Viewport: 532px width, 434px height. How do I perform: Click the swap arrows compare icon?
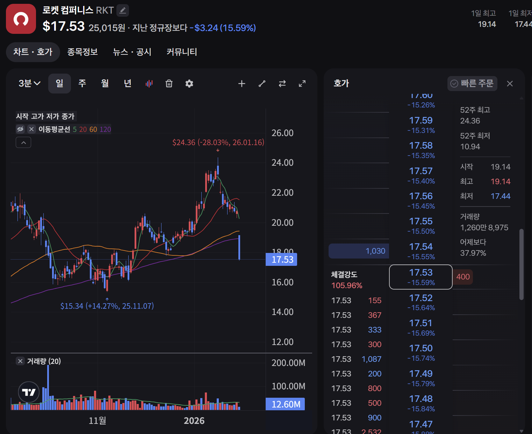pos(282,83)
